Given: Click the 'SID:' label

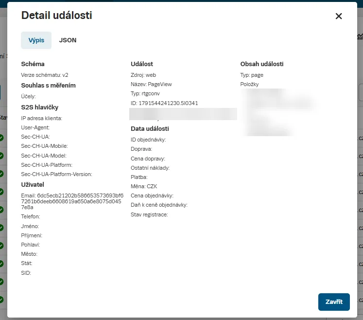Looking at the screenshot, I should 26,273.
